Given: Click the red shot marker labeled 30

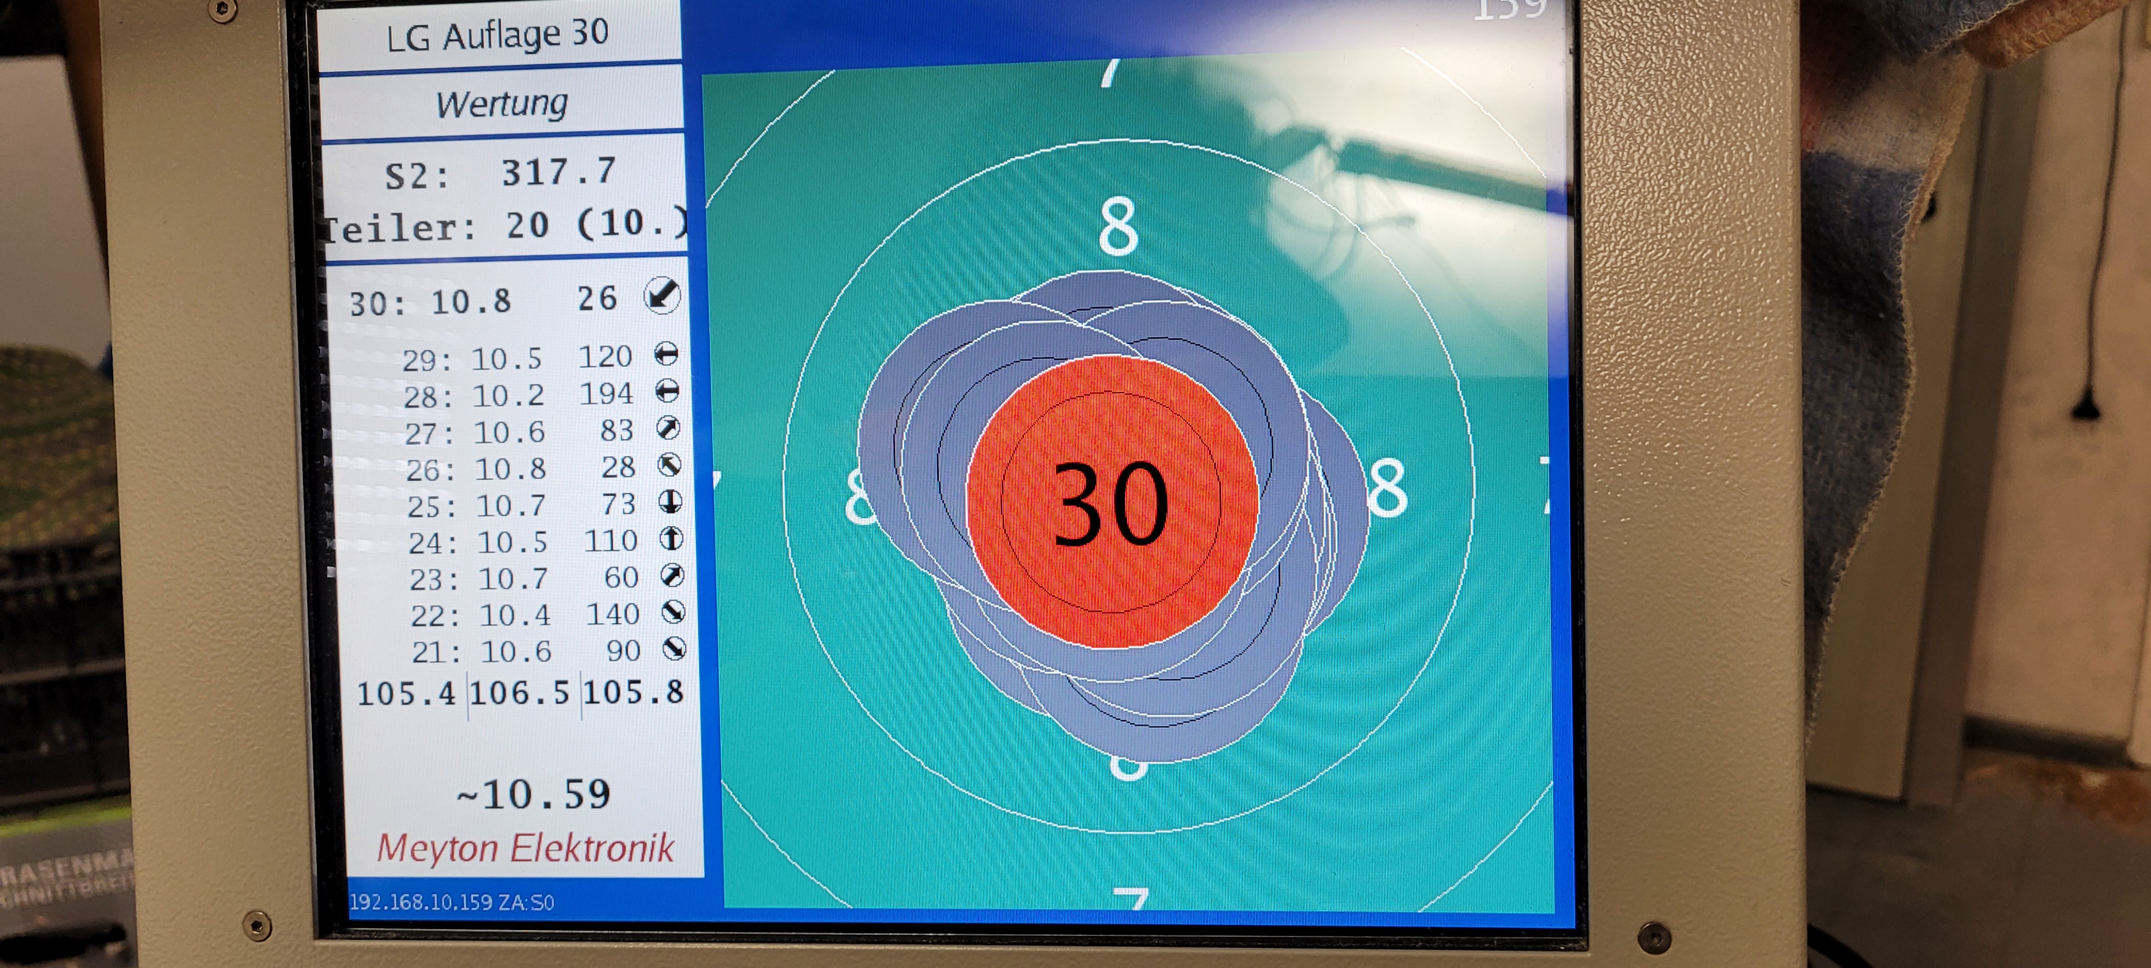Looking at the screenshot, I should (1111, 502).
